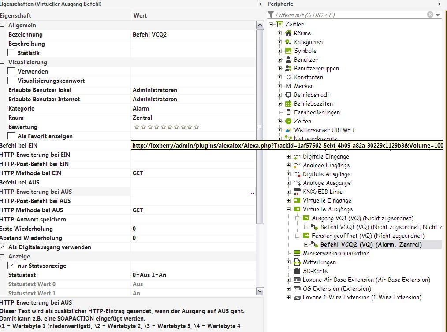Enable the Statistik checkbox
This screenshot has width=447, height=332.
tap(11, 53)
